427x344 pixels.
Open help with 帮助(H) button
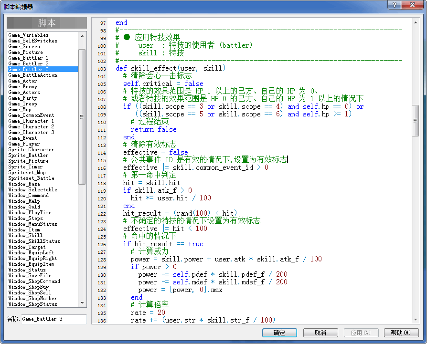click(401, 333)
